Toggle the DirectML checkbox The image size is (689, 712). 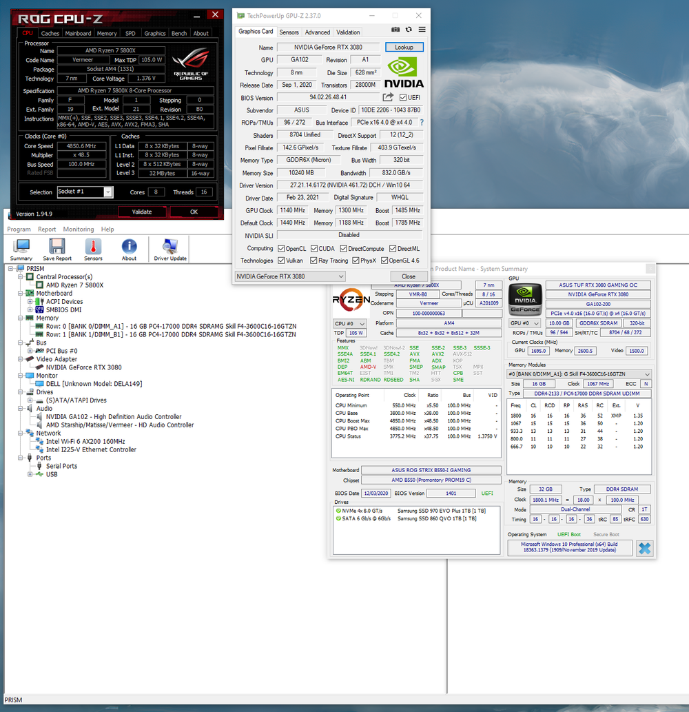click(x=392, y=248)
